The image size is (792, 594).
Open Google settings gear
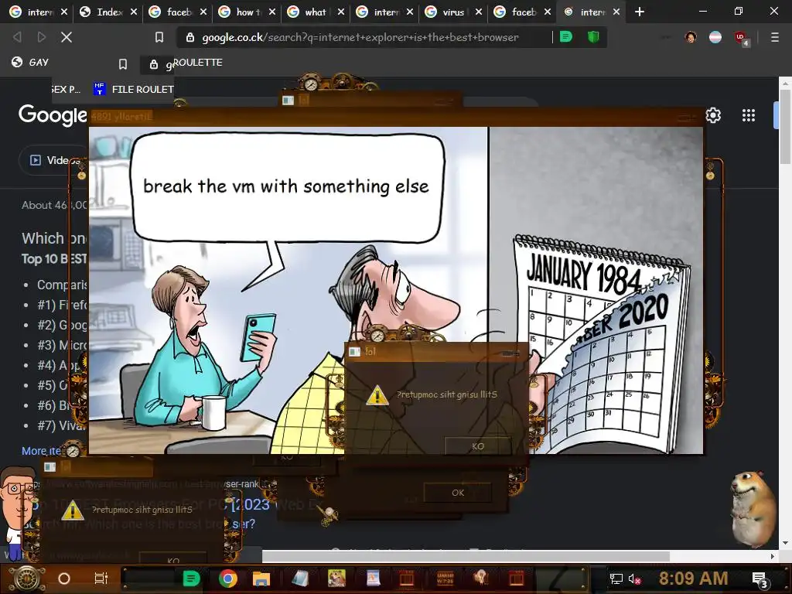point(713,115)
